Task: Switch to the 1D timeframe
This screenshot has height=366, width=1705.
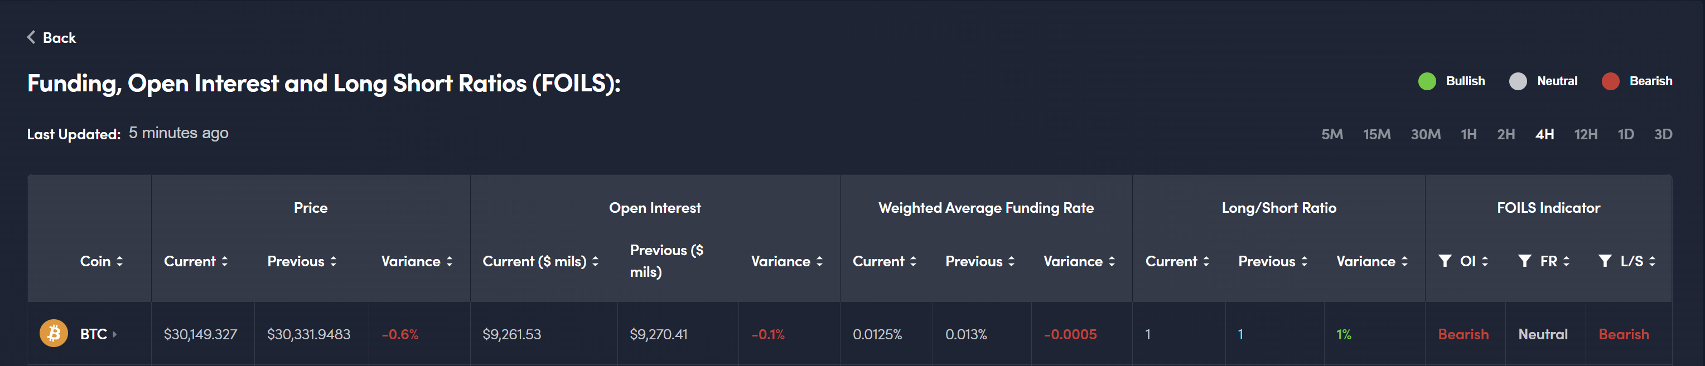Action: [1626, 134]
